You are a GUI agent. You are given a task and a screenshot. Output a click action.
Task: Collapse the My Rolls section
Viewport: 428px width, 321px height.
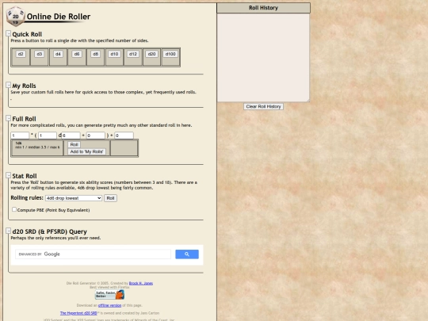9,85
